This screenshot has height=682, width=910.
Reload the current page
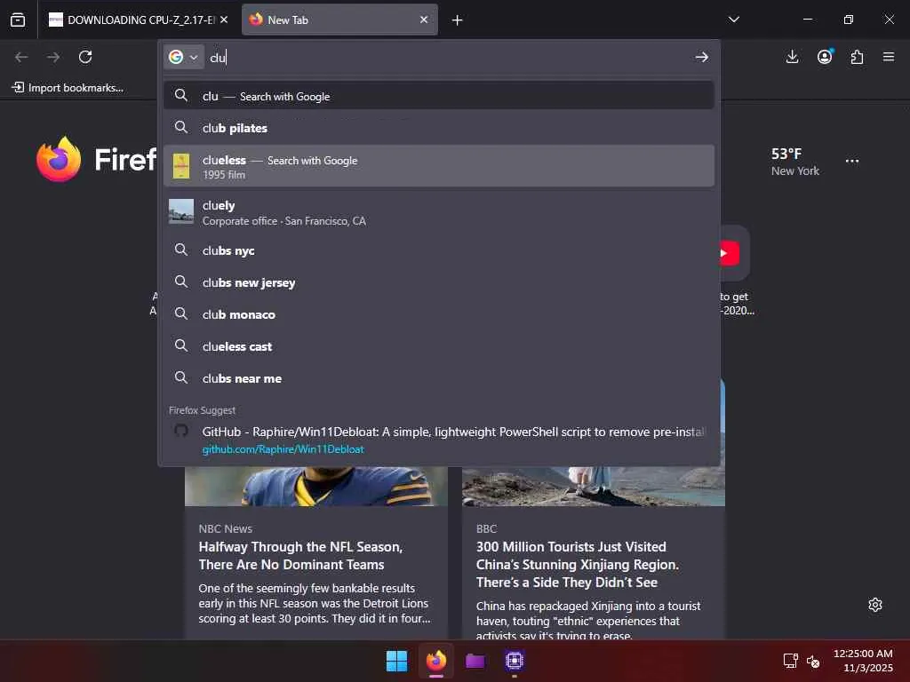coord(85,57)
